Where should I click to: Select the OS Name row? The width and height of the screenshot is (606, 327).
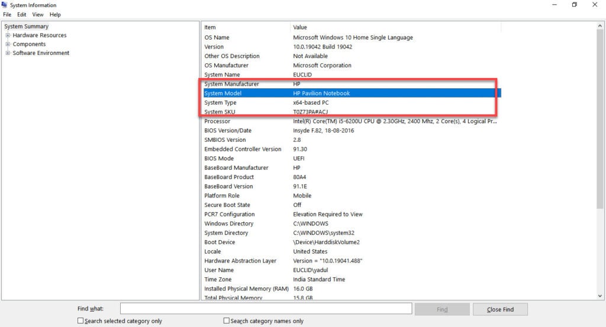coord(352,37)
